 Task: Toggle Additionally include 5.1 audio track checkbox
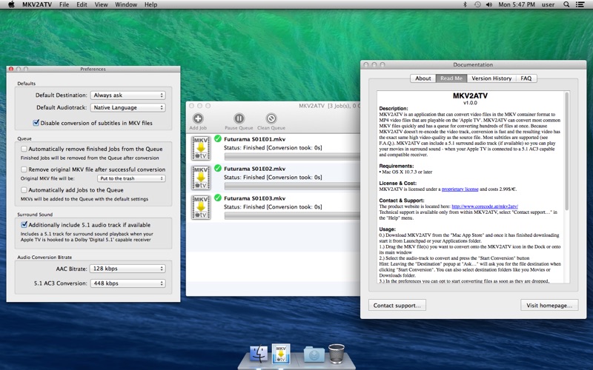tap(24, 224)
